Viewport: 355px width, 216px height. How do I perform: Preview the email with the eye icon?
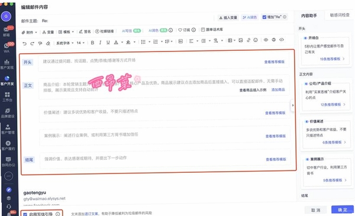click(266, 40)
